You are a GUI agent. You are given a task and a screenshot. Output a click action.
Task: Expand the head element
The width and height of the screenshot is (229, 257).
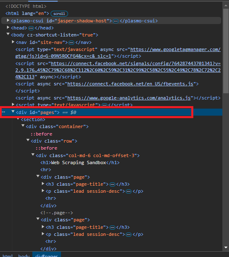click(8, 27)
